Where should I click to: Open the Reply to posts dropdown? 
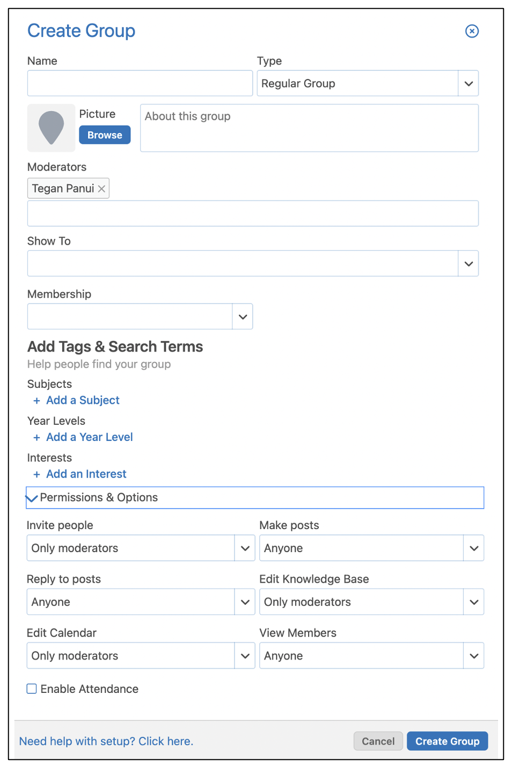pyautogui.click(x=245, y=602)
